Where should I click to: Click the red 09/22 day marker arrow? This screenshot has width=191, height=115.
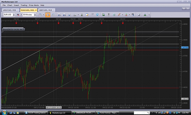[x=101, y=23]
